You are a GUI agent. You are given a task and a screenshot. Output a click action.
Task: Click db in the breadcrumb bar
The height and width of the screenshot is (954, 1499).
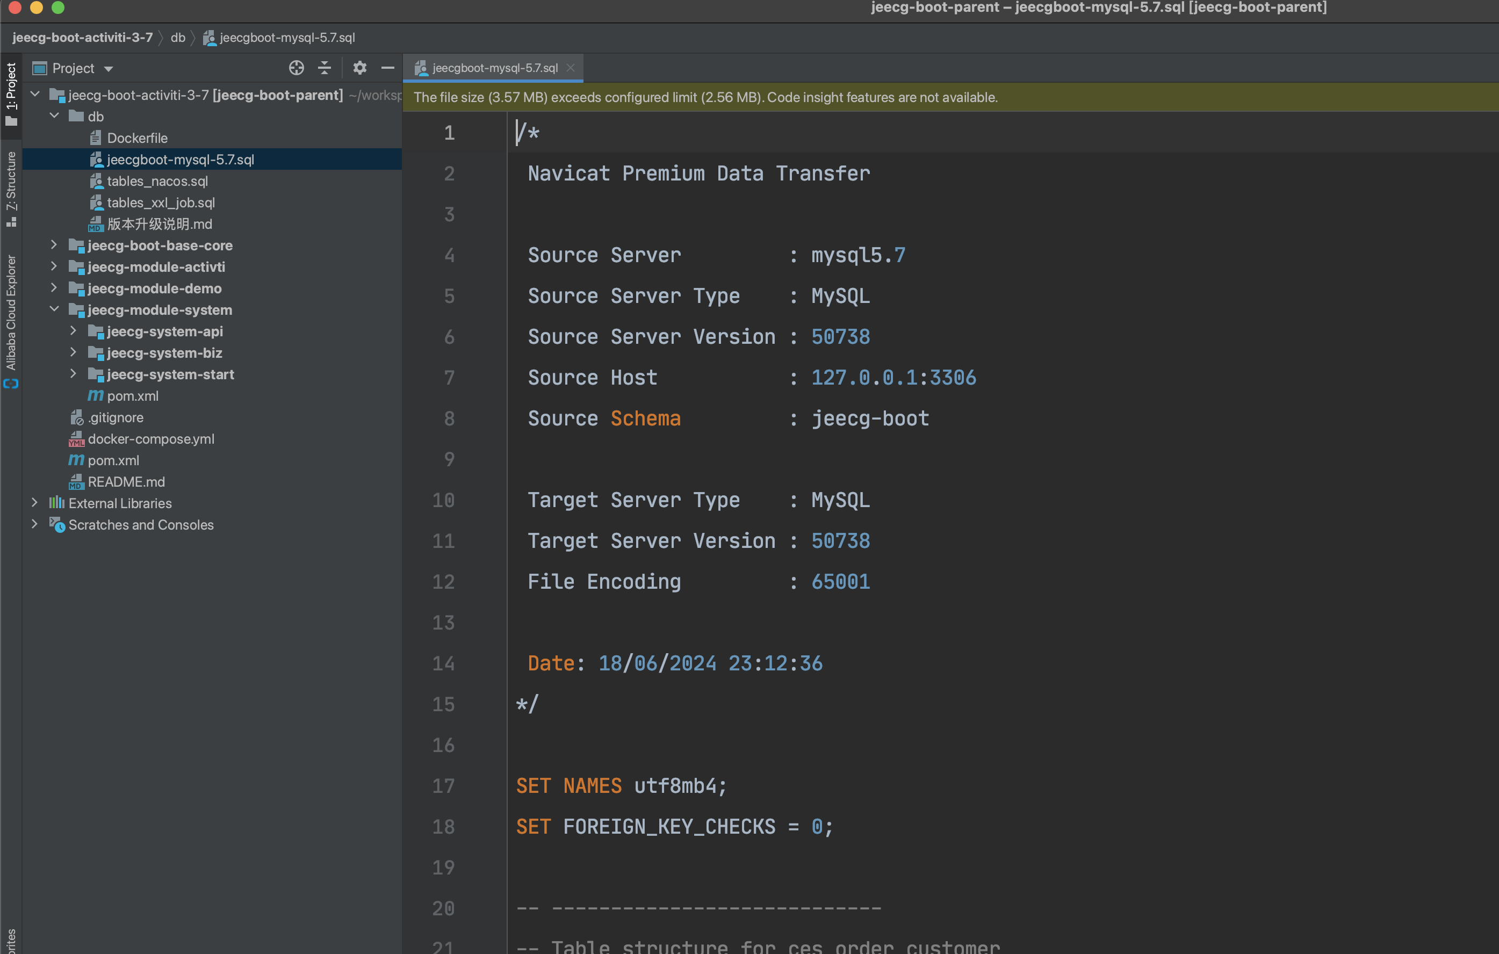click(178, 38)
